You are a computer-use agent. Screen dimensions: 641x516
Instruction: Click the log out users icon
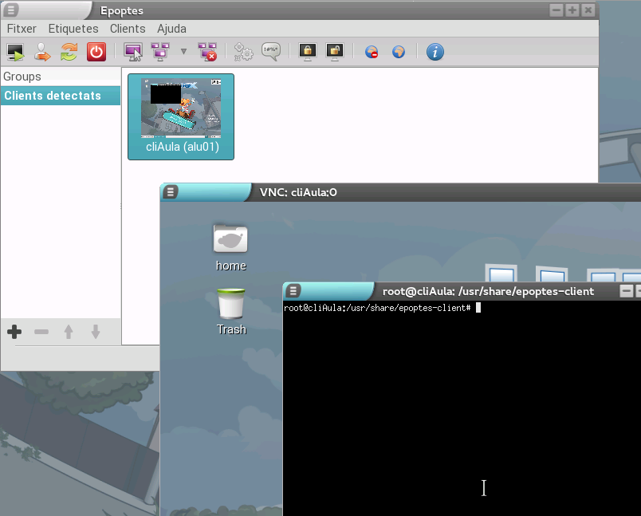42,53
